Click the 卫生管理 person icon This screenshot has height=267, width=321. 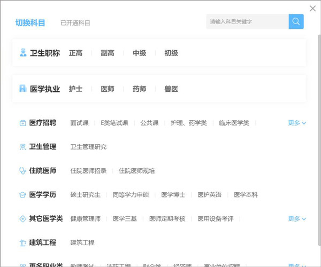pyautogui.click(x=22, y=147)
